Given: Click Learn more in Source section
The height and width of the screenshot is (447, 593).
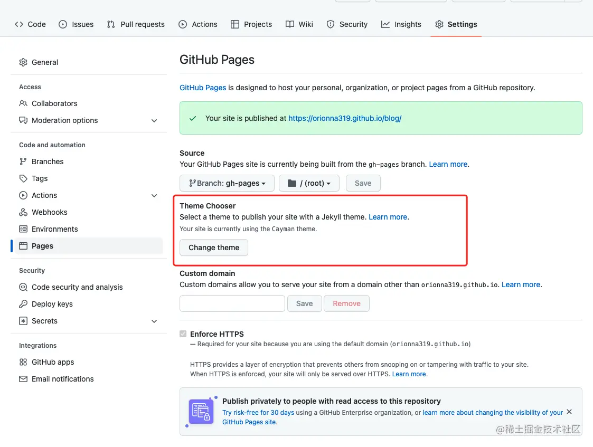Looking at the screenshot, I should 448,164.
